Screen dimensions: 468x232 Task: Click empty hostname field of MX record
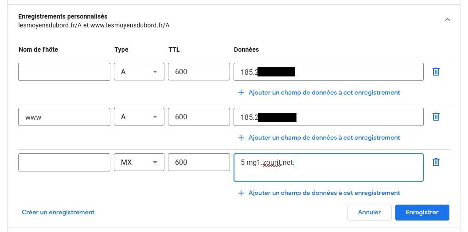click(64, 162)
